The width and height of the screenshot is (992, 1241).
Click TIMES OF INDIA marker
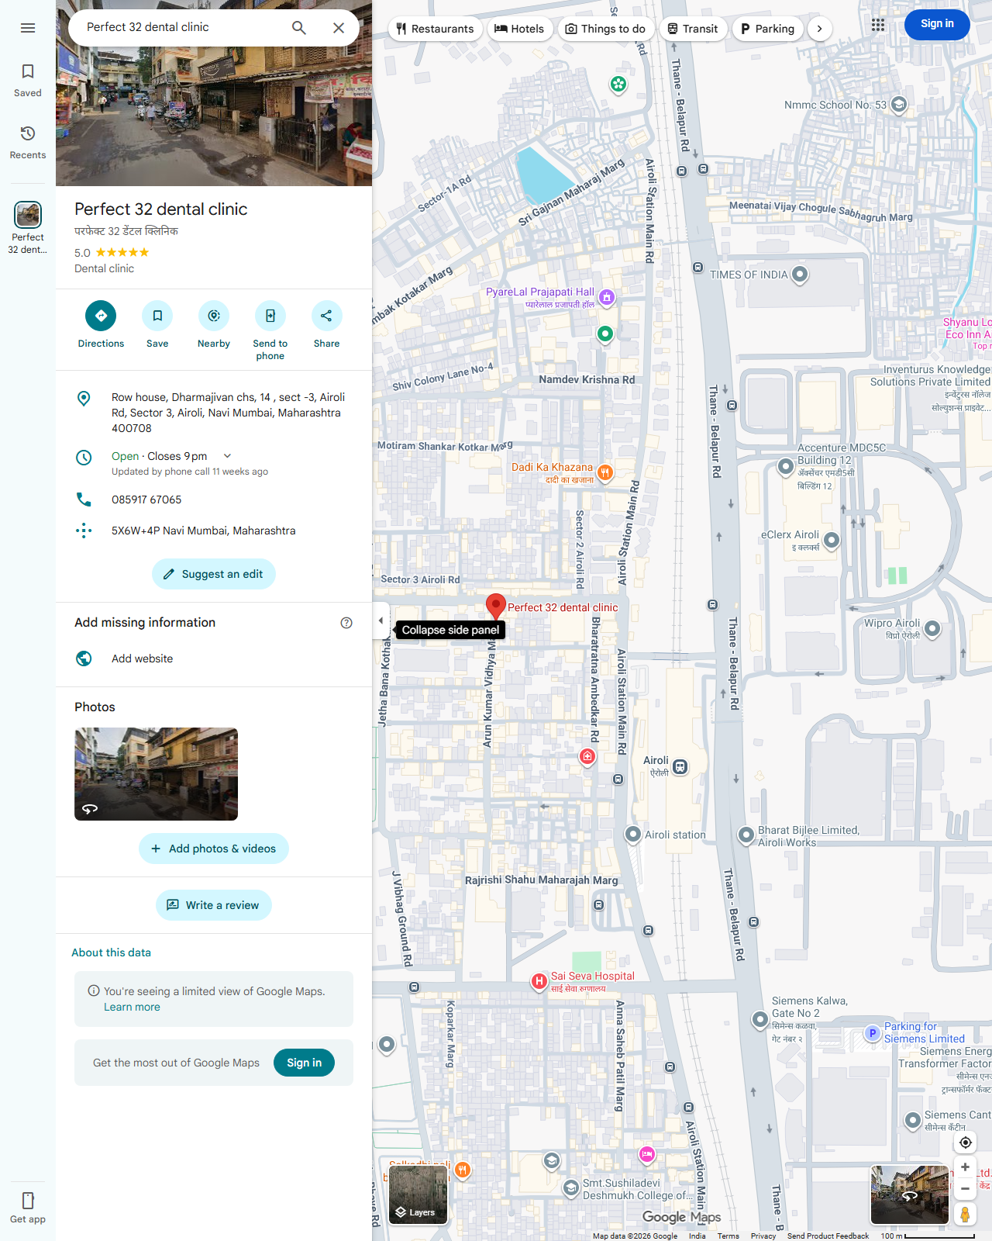click(800, 274)
